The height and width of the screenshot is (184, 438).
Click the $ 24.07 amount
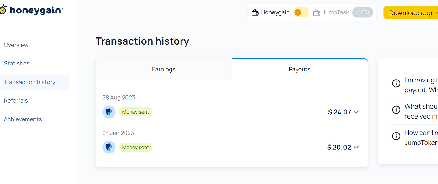point(339,112)
